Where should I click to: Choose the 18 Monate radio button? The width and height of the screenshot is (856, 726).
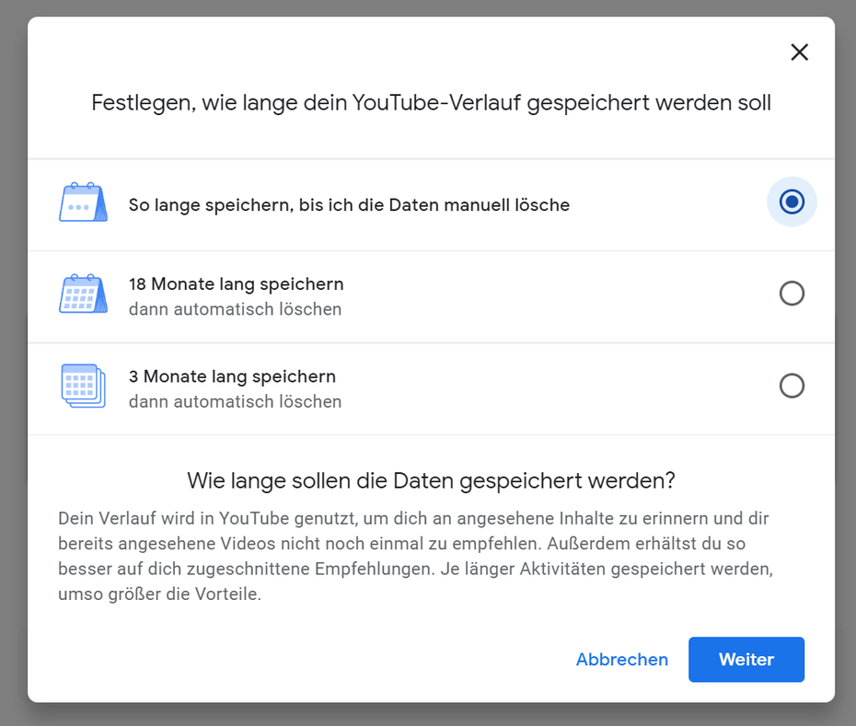point(792,294)
